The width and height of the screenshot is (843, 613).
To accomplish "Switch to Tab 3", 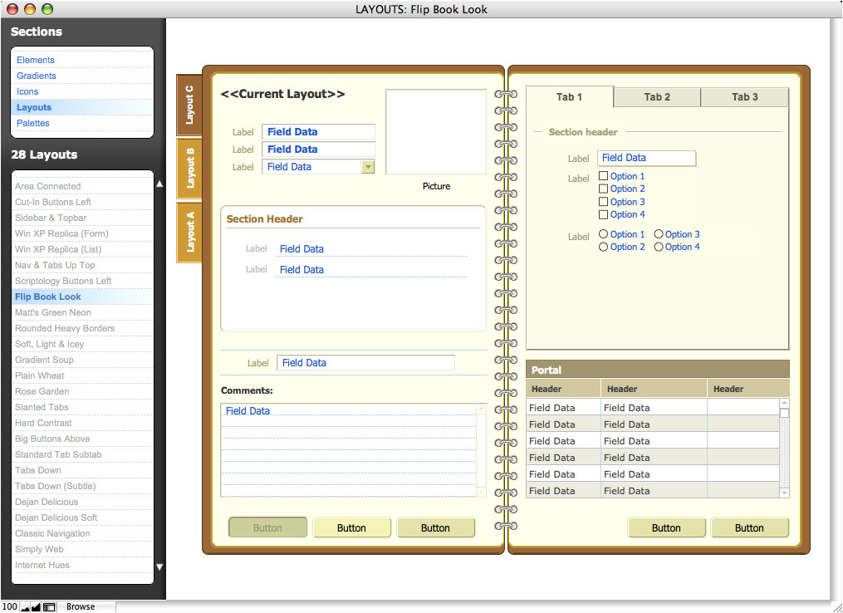I will 745,97.
